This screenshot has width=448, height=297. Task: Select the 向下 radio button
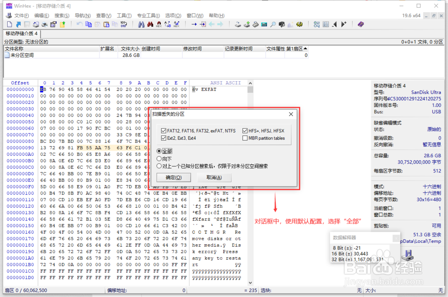point(159,159)
